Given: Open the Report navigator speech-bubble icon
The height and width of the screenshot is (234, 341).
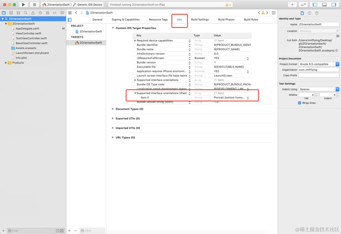Looking at the screenshot, I should [x=62, y=13].
